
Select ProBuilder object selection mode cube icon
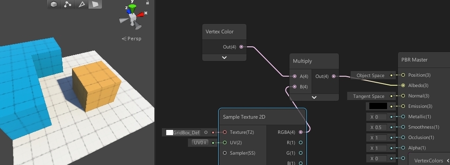[x=54, y=4]
